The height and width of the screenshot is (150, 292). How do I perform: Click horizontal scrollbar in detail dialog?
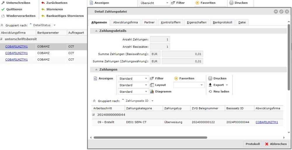pyautogui.click(x=150, y=137)
